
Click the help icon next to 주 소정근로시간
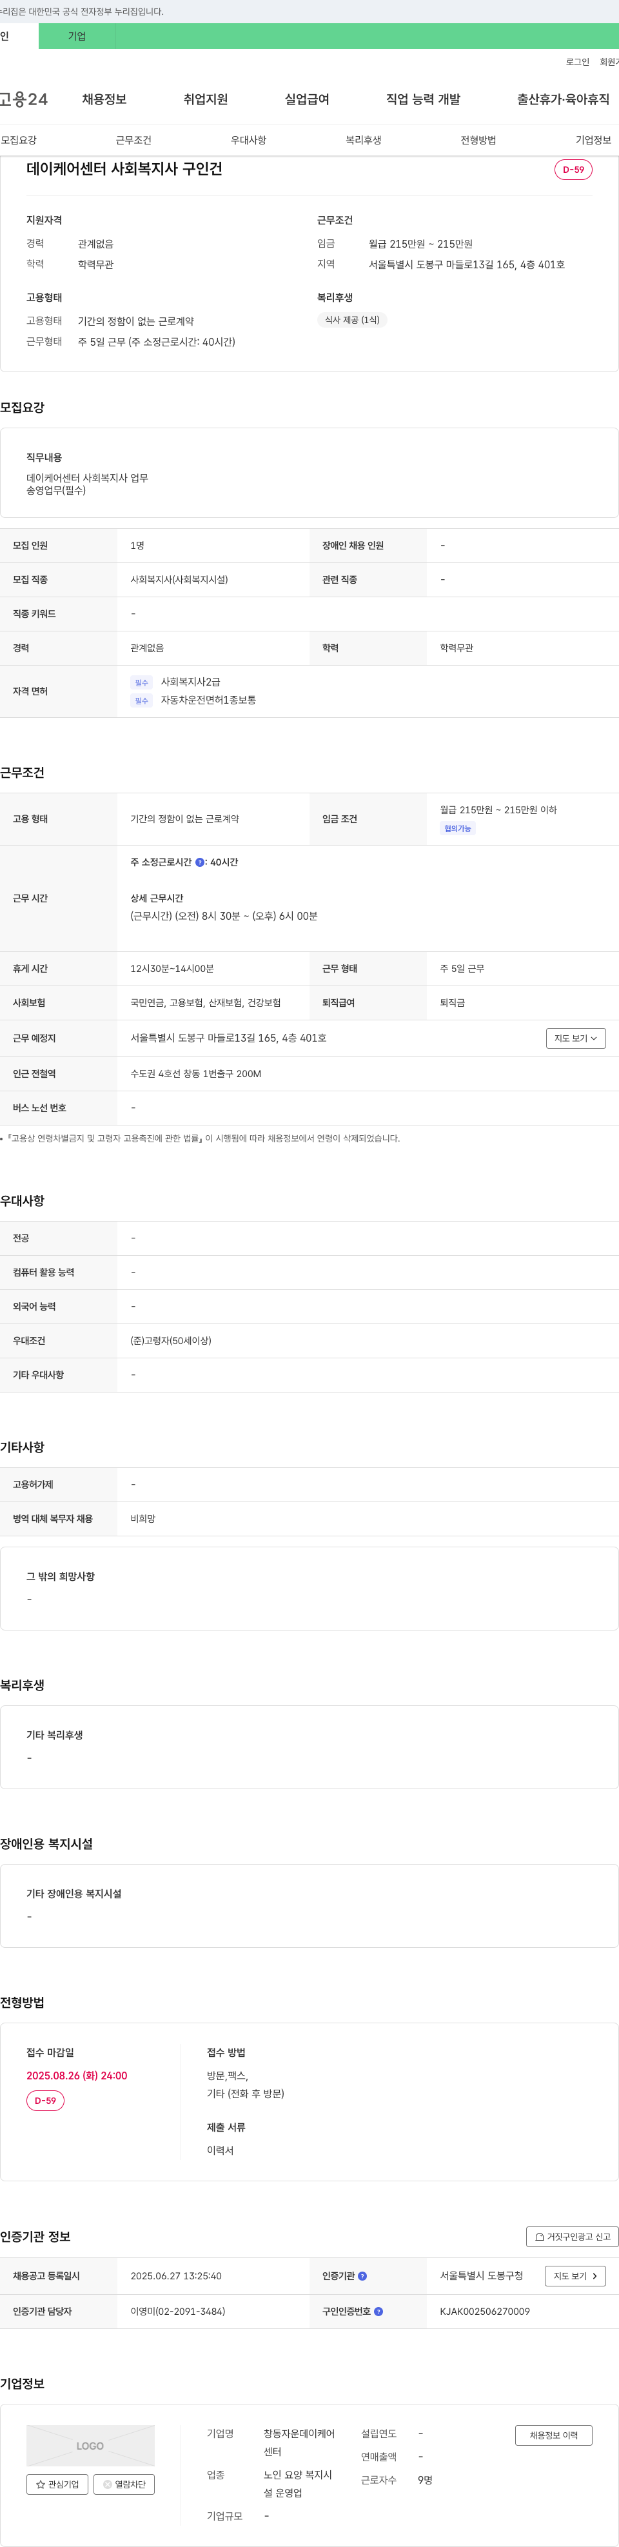(200, 862)
